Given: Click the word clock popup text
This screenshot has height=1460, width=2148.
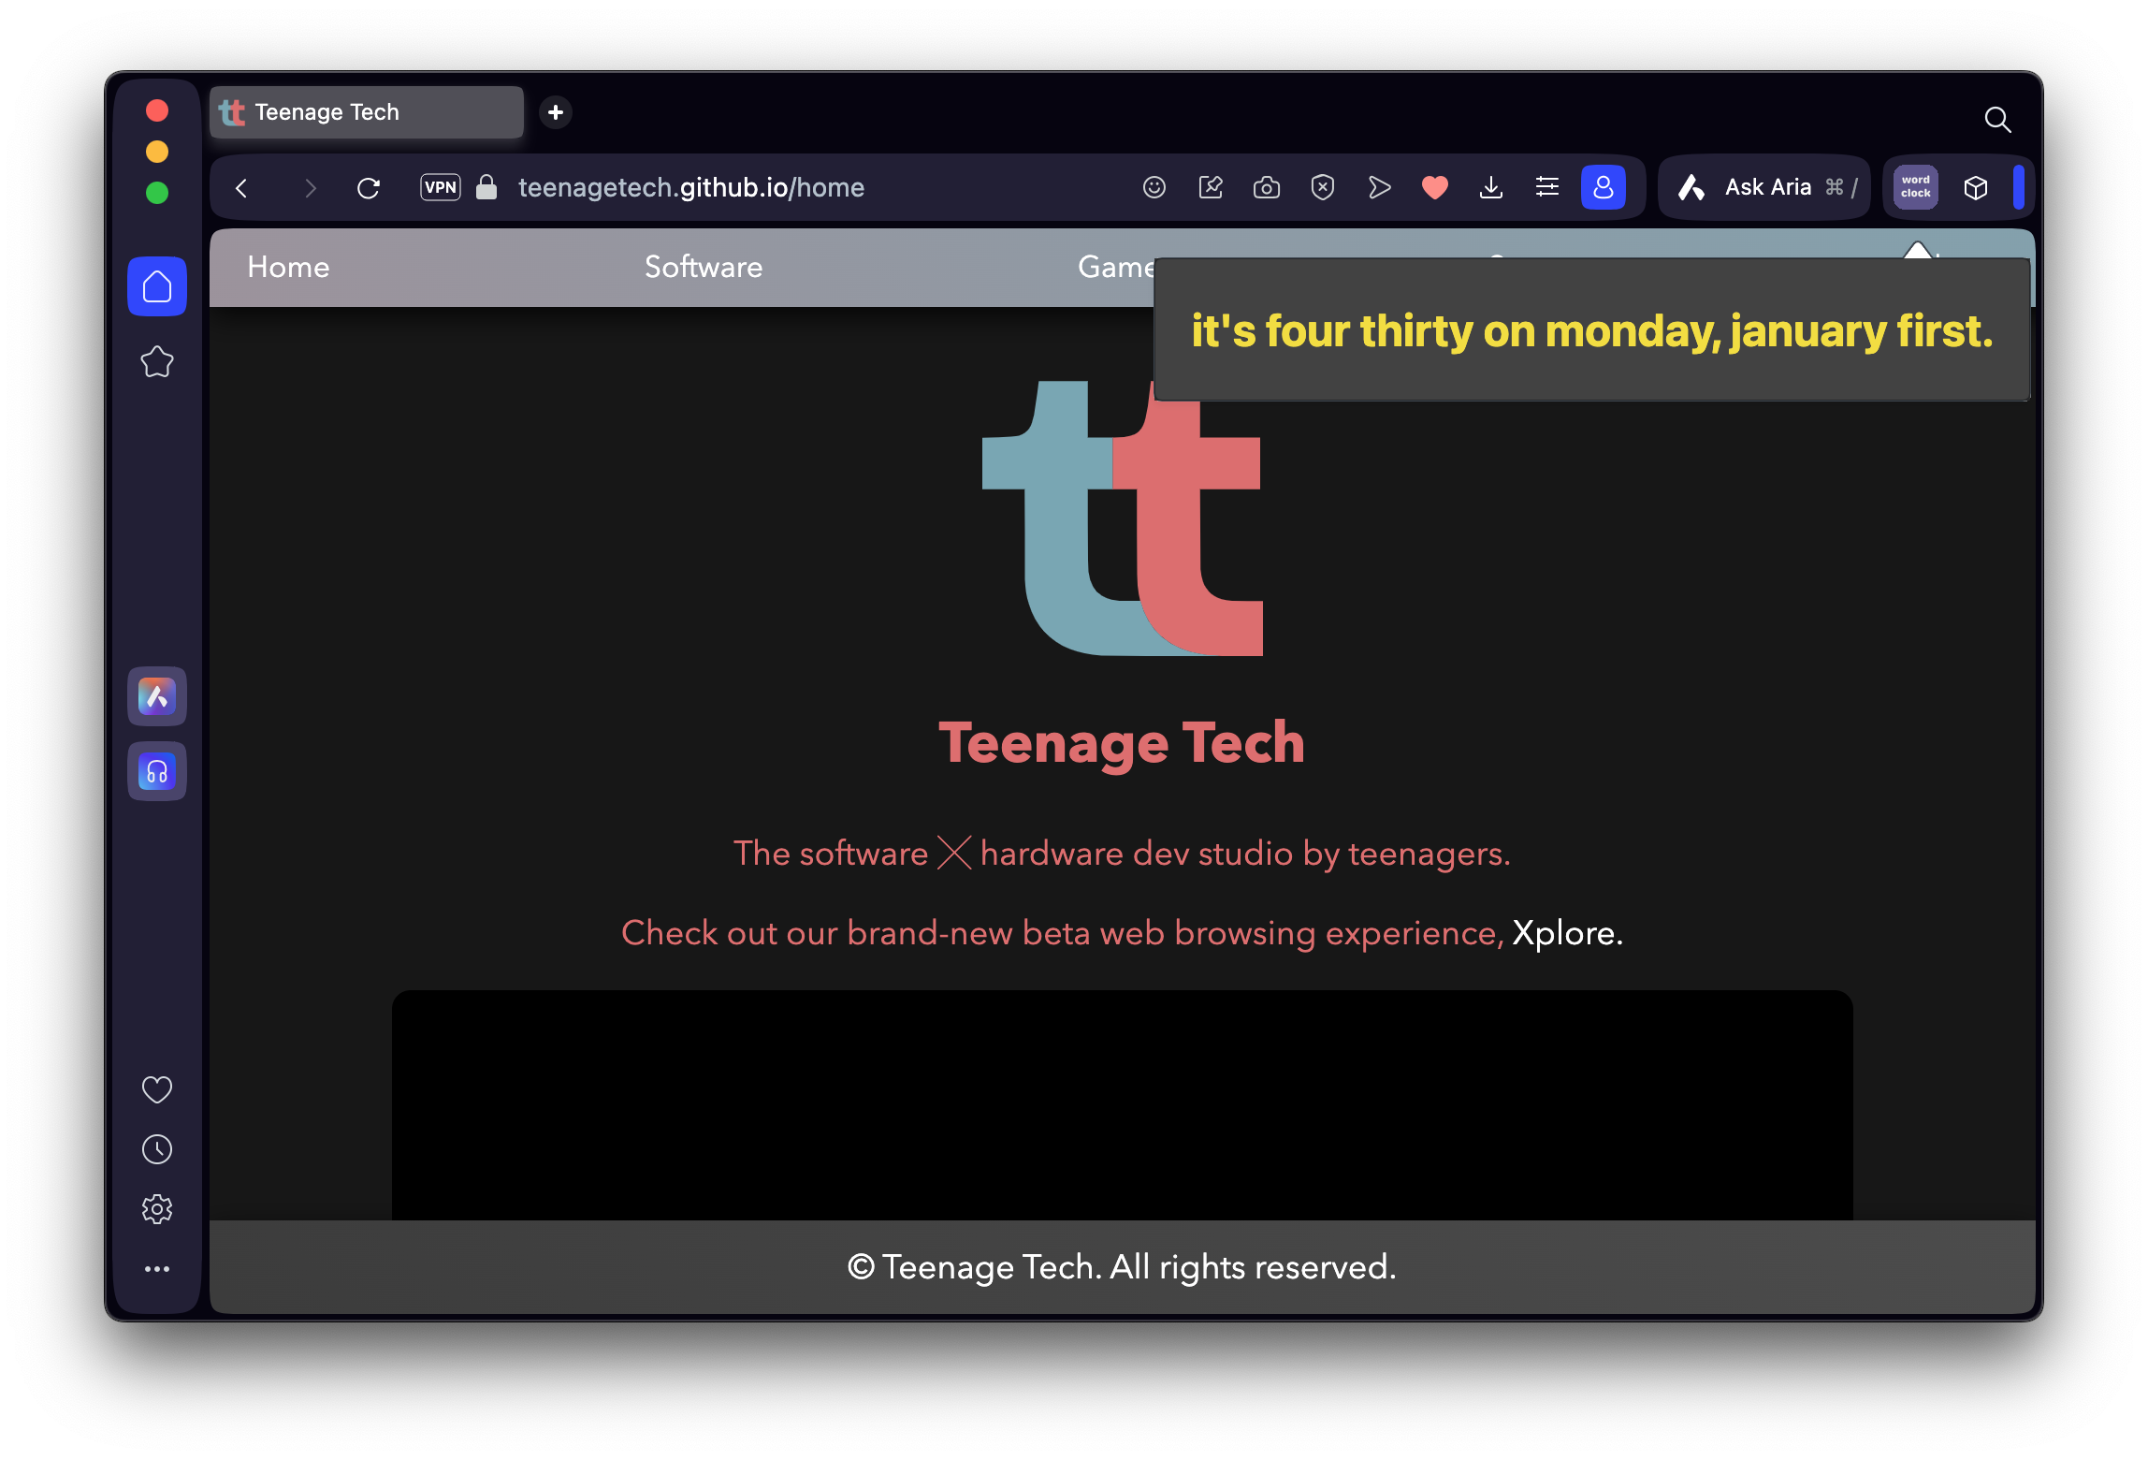Looking at the screenshot, I should pyautogui.click(x=1592, y=331).
